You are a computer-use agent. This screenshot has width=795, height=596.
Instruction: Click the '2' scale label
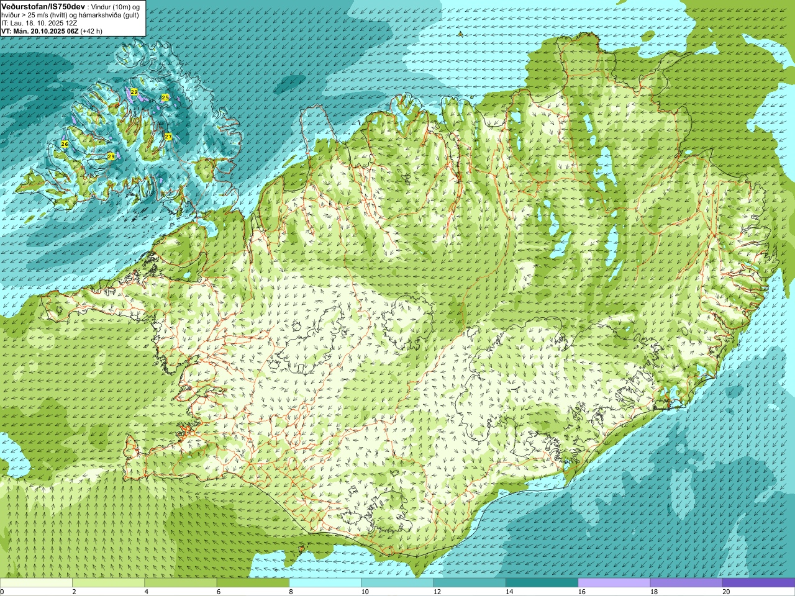point(74,592)
